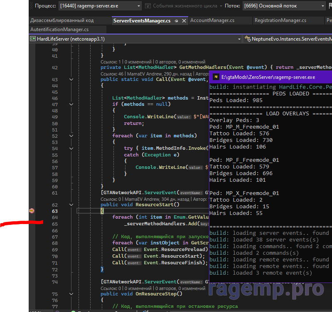Expand the HardLifeServer project scope dropdown
Viewport: 332px width, 312px height.
[x=239, y=39]
